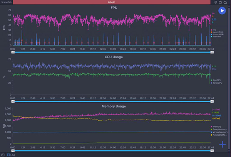Click the blue plus add icon
Viewport: 231px width, 157px height.
pos(223,144)
